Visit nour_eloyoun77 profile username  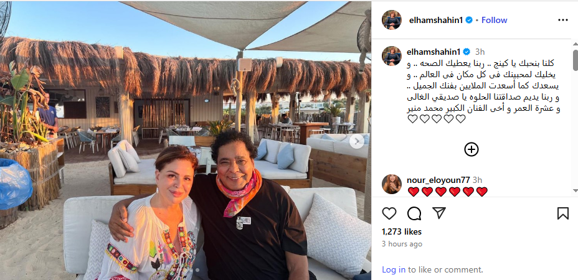[438, 180]
